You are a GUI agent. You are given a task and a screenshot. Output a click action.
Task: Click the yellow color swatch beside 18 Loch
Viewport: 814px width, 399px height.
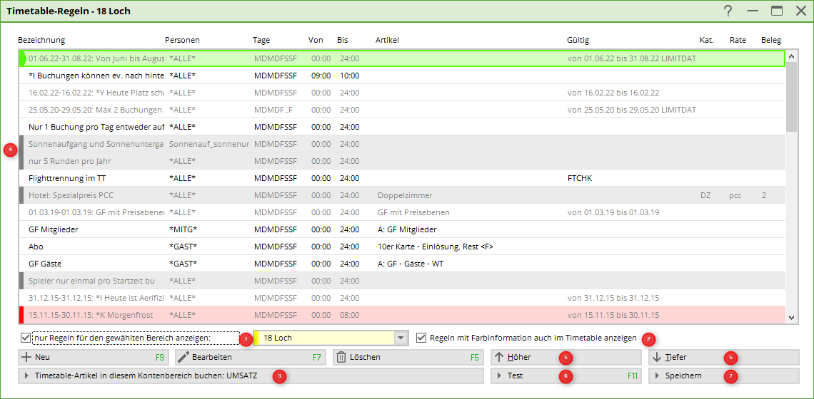point(256,338)
